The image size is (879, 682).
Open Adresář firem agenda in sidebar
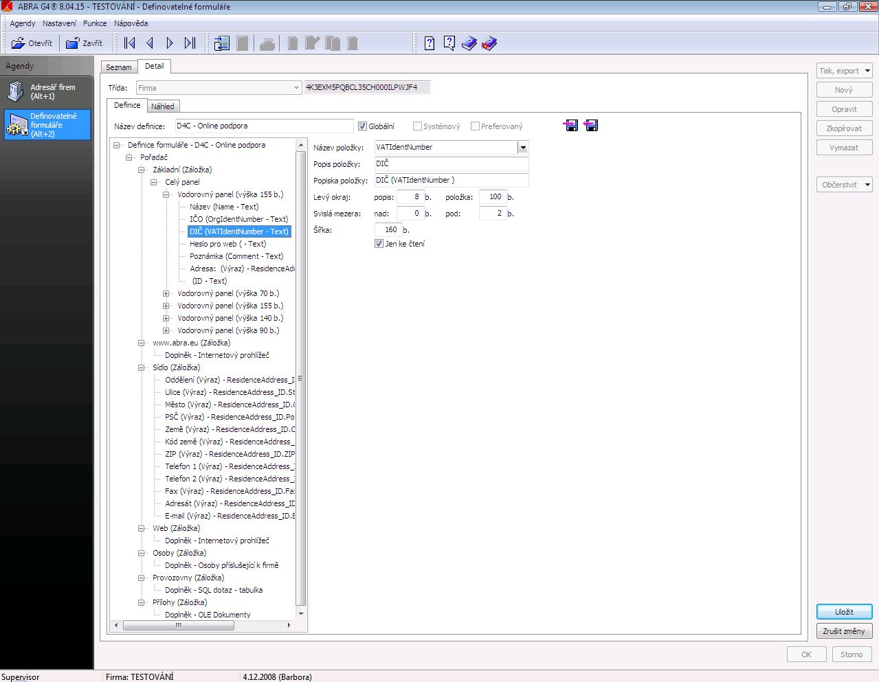[47, 91]
